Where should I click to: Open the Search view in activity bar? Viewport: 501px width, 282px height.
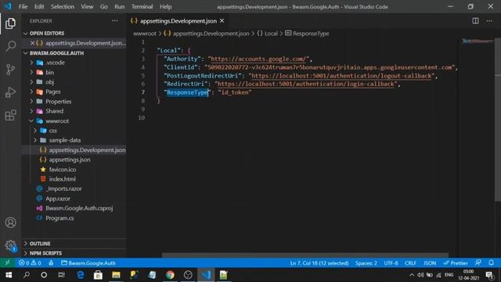10,46
